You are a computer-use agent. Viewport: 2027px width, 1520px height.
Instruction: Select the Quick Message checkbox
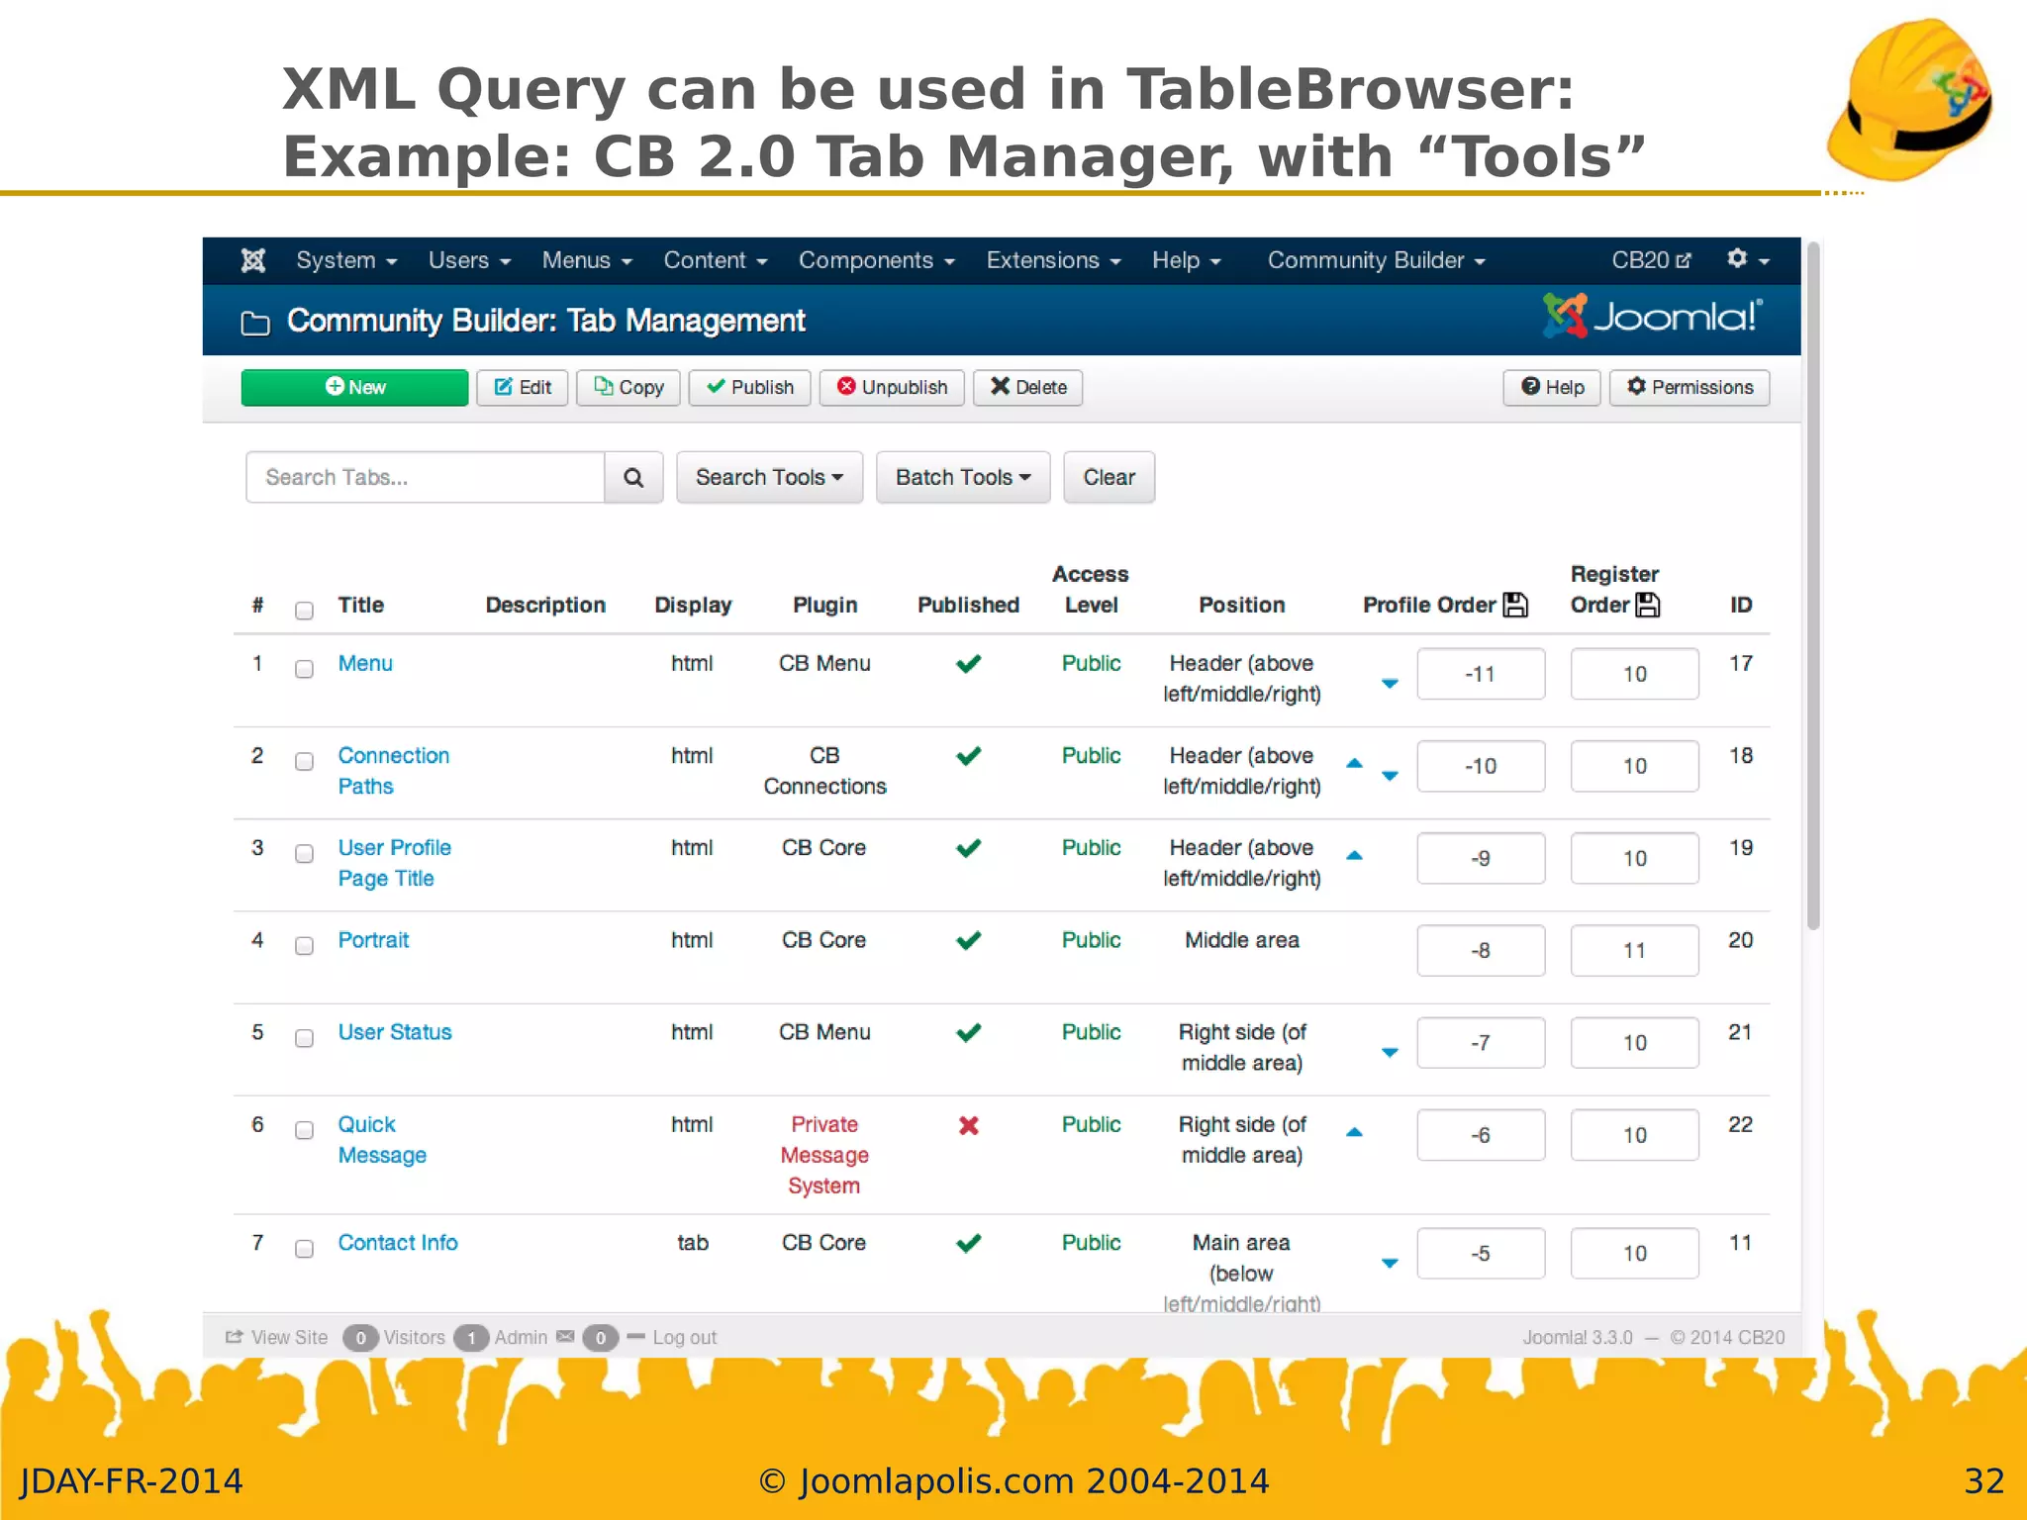(x=304, y=1130)
